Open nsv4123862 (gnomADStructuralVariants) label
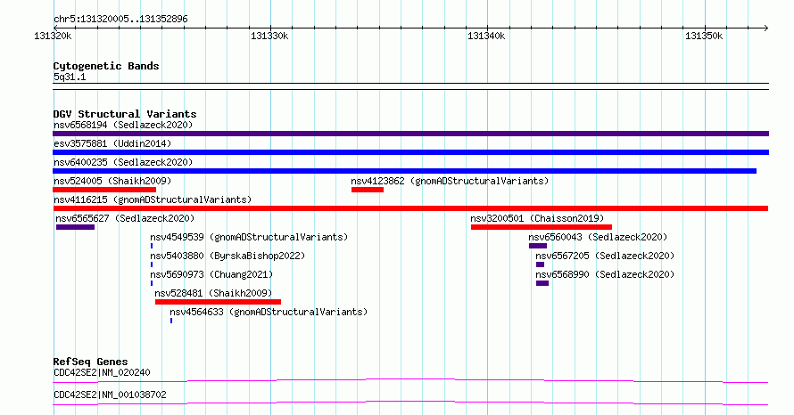Image resolution: width=794 pixels, height=415 pixels. coord(450,181)
